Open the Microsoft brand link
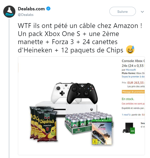 pos(131,70)
